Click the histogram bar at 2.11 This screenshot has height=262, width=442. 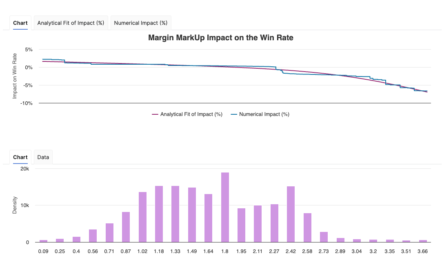pos(258,224)
